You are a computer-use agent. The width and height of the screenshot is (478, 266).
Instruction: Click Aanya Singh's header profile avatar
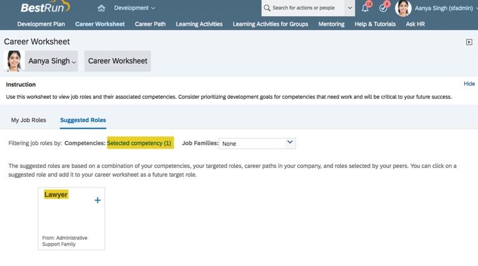pyautogui.click(x=403, y=8)
